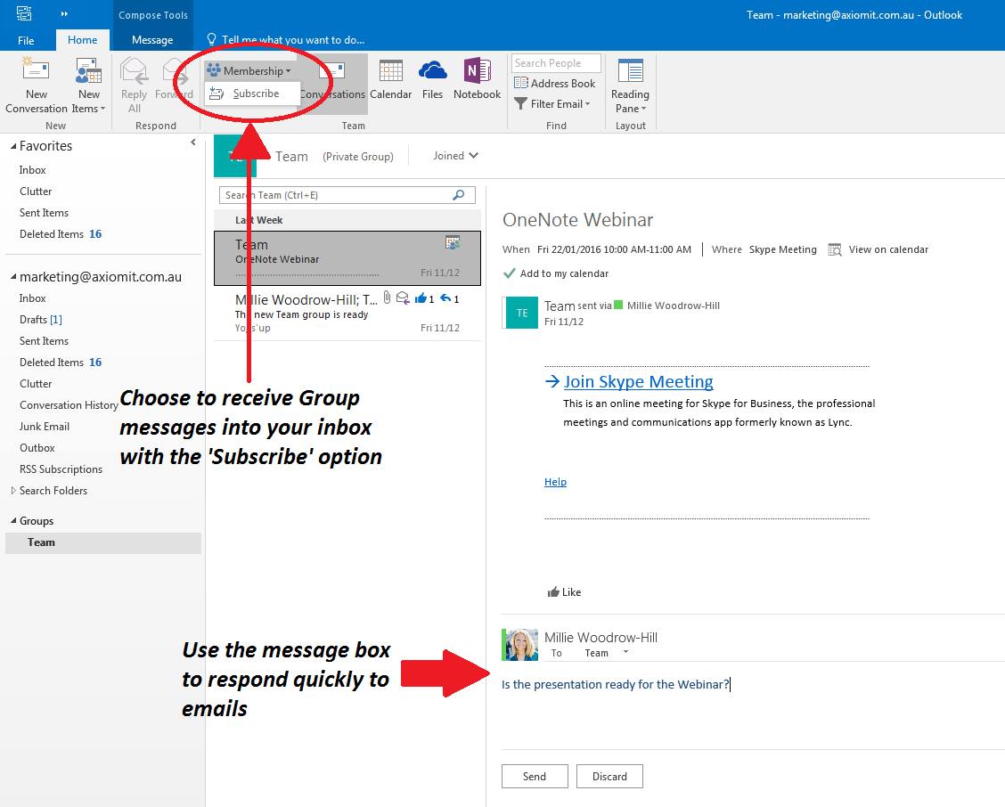The height and width of the screenshot is (807, 1005).
Task: Collapse the Groups section
Action: (x=13, y=520)
